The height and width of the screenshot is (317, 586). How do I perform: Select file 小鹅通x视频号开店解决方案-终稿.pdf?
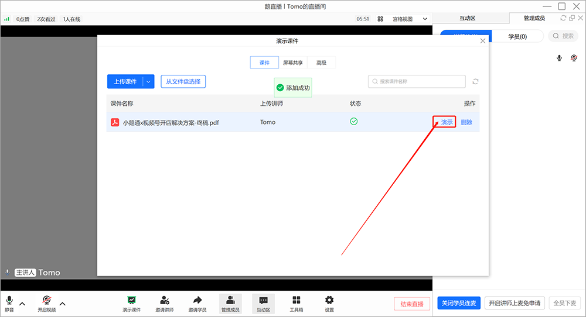pyautogui.click(x=171, y=123)
